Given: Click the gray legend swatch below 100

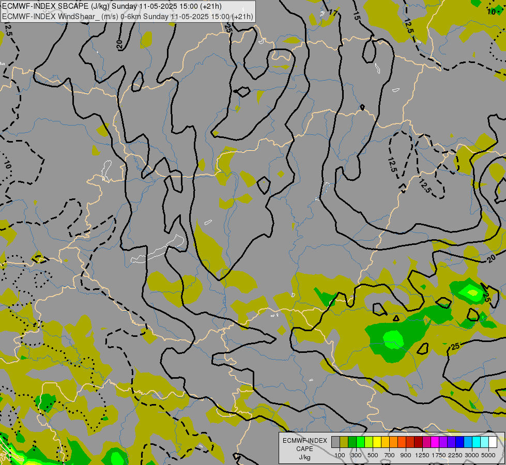Looking at the screenshot, I should pos(335,442).
